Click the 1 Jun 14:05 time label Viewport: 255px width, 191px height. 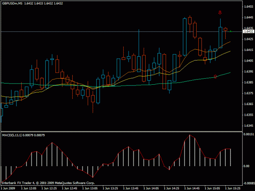click(x=151, y=189)
